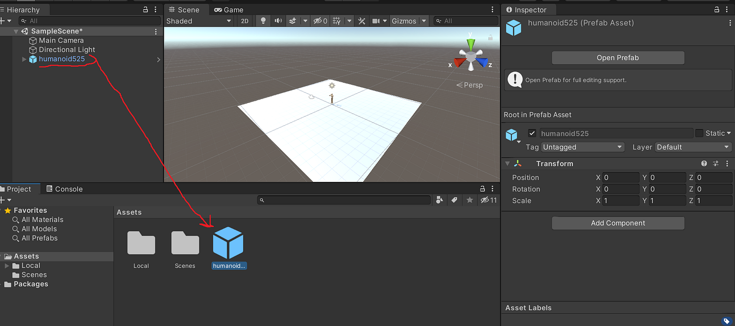Screen dimensions: 735x326
Task: Toggle scene lighting in Scene view toolbar
Action: 262,20
